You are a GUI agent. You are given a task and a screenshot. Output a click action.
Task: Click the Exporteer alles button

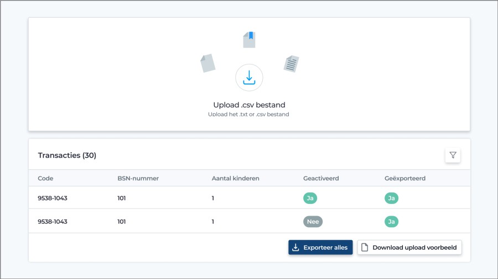tap(320, 248)
